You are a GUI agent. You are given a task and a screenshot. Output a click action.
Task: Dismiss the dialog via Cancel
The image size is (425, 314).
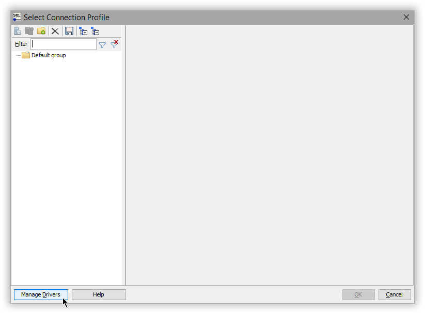click(394, 294)
